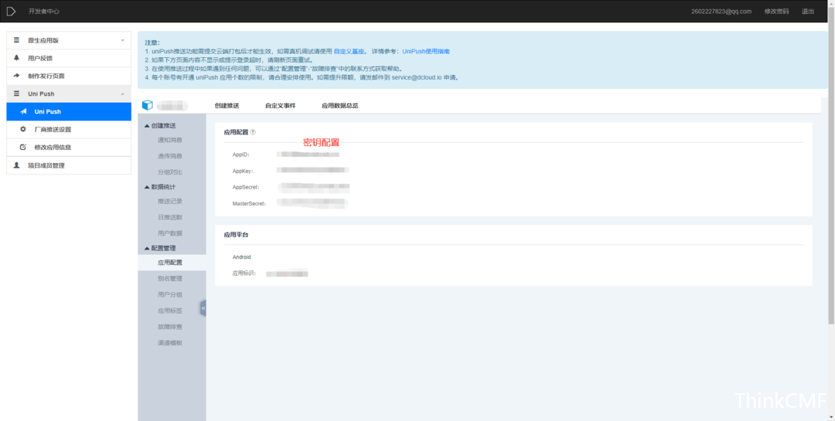835x421 pixels.
Task: Open 通知消息 in the side tree
Action: click(170, 140)
